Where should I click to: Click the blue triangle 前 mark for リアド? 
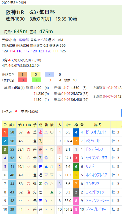click(46, 166)
